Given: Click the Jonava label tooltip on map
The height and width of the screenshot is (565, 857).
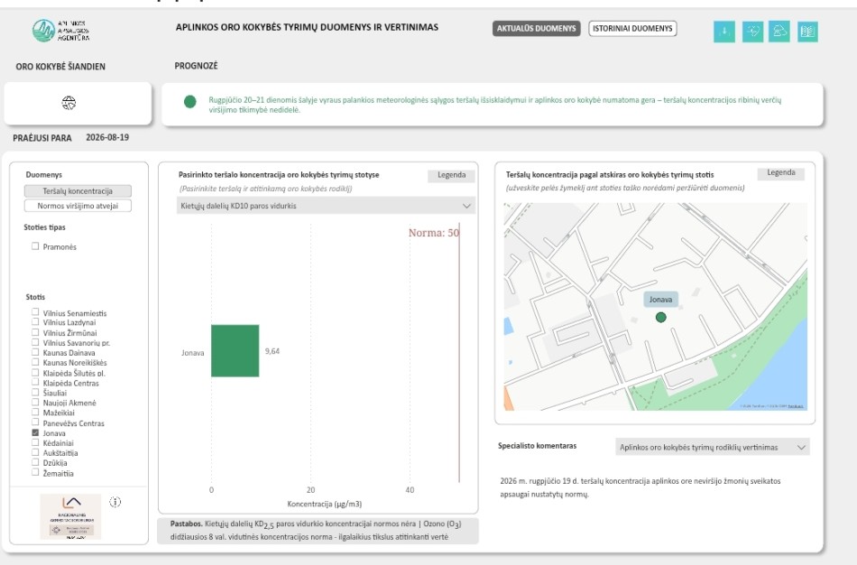Looking at the screenshot, I should tap(660, 299).
